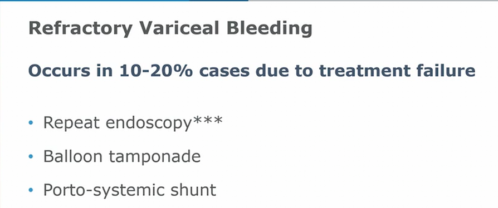Click the word "endoscopy" in first bullet
Viewport: 498px width, 208px height.
coord(149,123)
